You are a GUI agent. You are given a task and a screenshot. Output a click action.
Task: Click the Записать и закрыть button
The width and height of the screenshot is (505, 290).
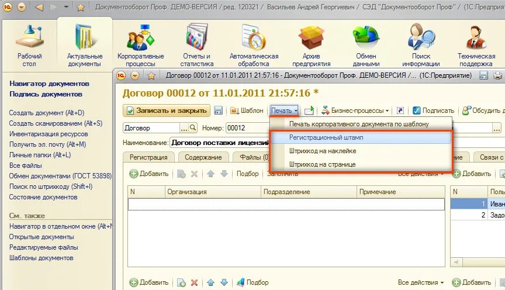[x=167, y=111]
